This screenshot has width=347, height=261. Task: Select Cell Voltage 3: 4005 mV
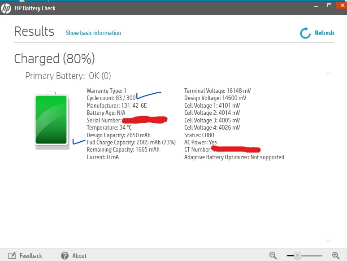click(212, 120)
